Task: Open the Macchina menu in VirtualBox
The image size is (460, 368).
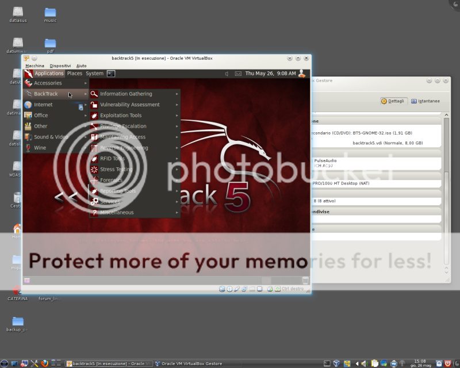Action: coord(34,66)
